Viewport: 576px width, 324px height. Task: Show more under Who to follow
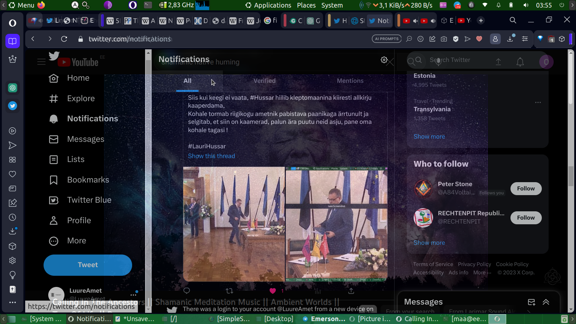pos(429,243)
